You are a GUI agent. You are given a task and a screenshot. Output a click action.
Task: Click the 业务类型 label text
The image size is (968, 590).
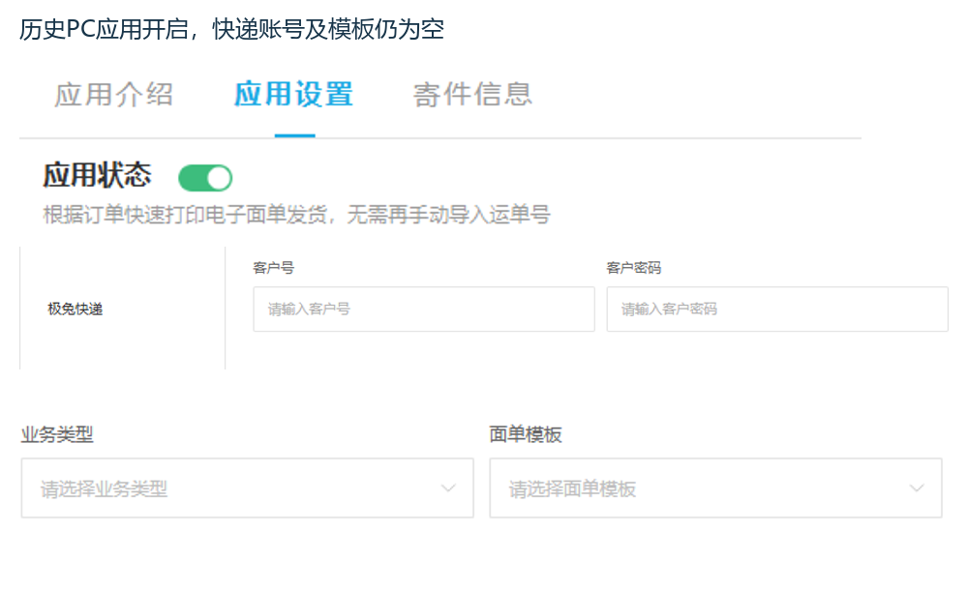[x=57, y=434]
